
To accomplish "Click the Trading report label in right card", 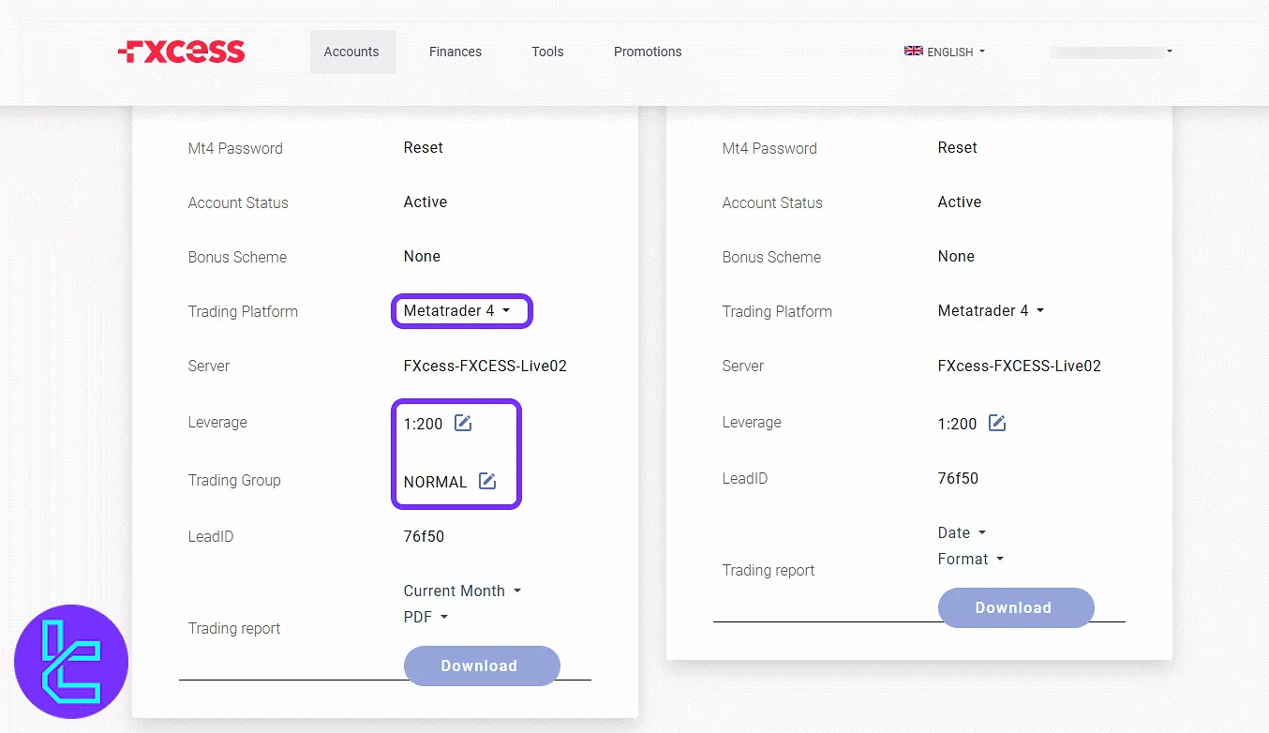I will click(x=769, y=570).
